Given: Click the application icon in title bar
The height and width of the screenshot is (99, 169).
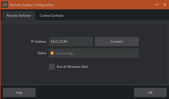Looking at the screenshot, I should (5, 5).
